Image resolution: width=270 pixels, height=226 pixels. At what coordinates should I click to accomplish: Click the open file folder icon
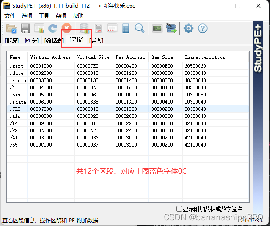[x=11, y=28]
